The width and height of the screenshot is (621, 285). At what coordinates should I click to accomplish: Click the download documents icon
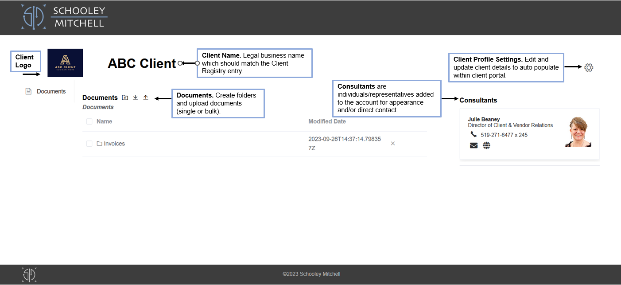point(136,98)
